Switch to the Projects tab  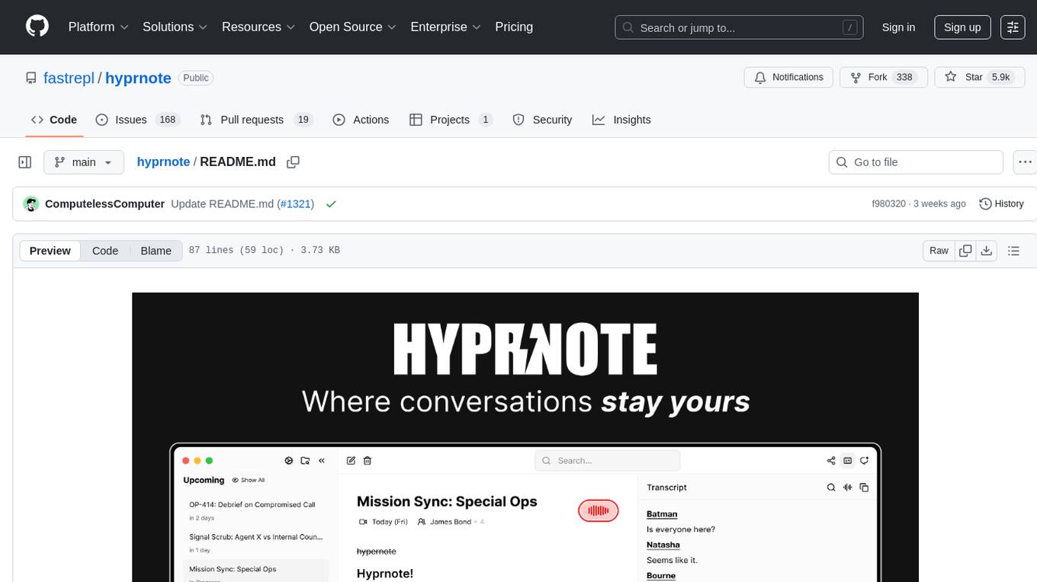pyautogui.click(x=451, y=120)
